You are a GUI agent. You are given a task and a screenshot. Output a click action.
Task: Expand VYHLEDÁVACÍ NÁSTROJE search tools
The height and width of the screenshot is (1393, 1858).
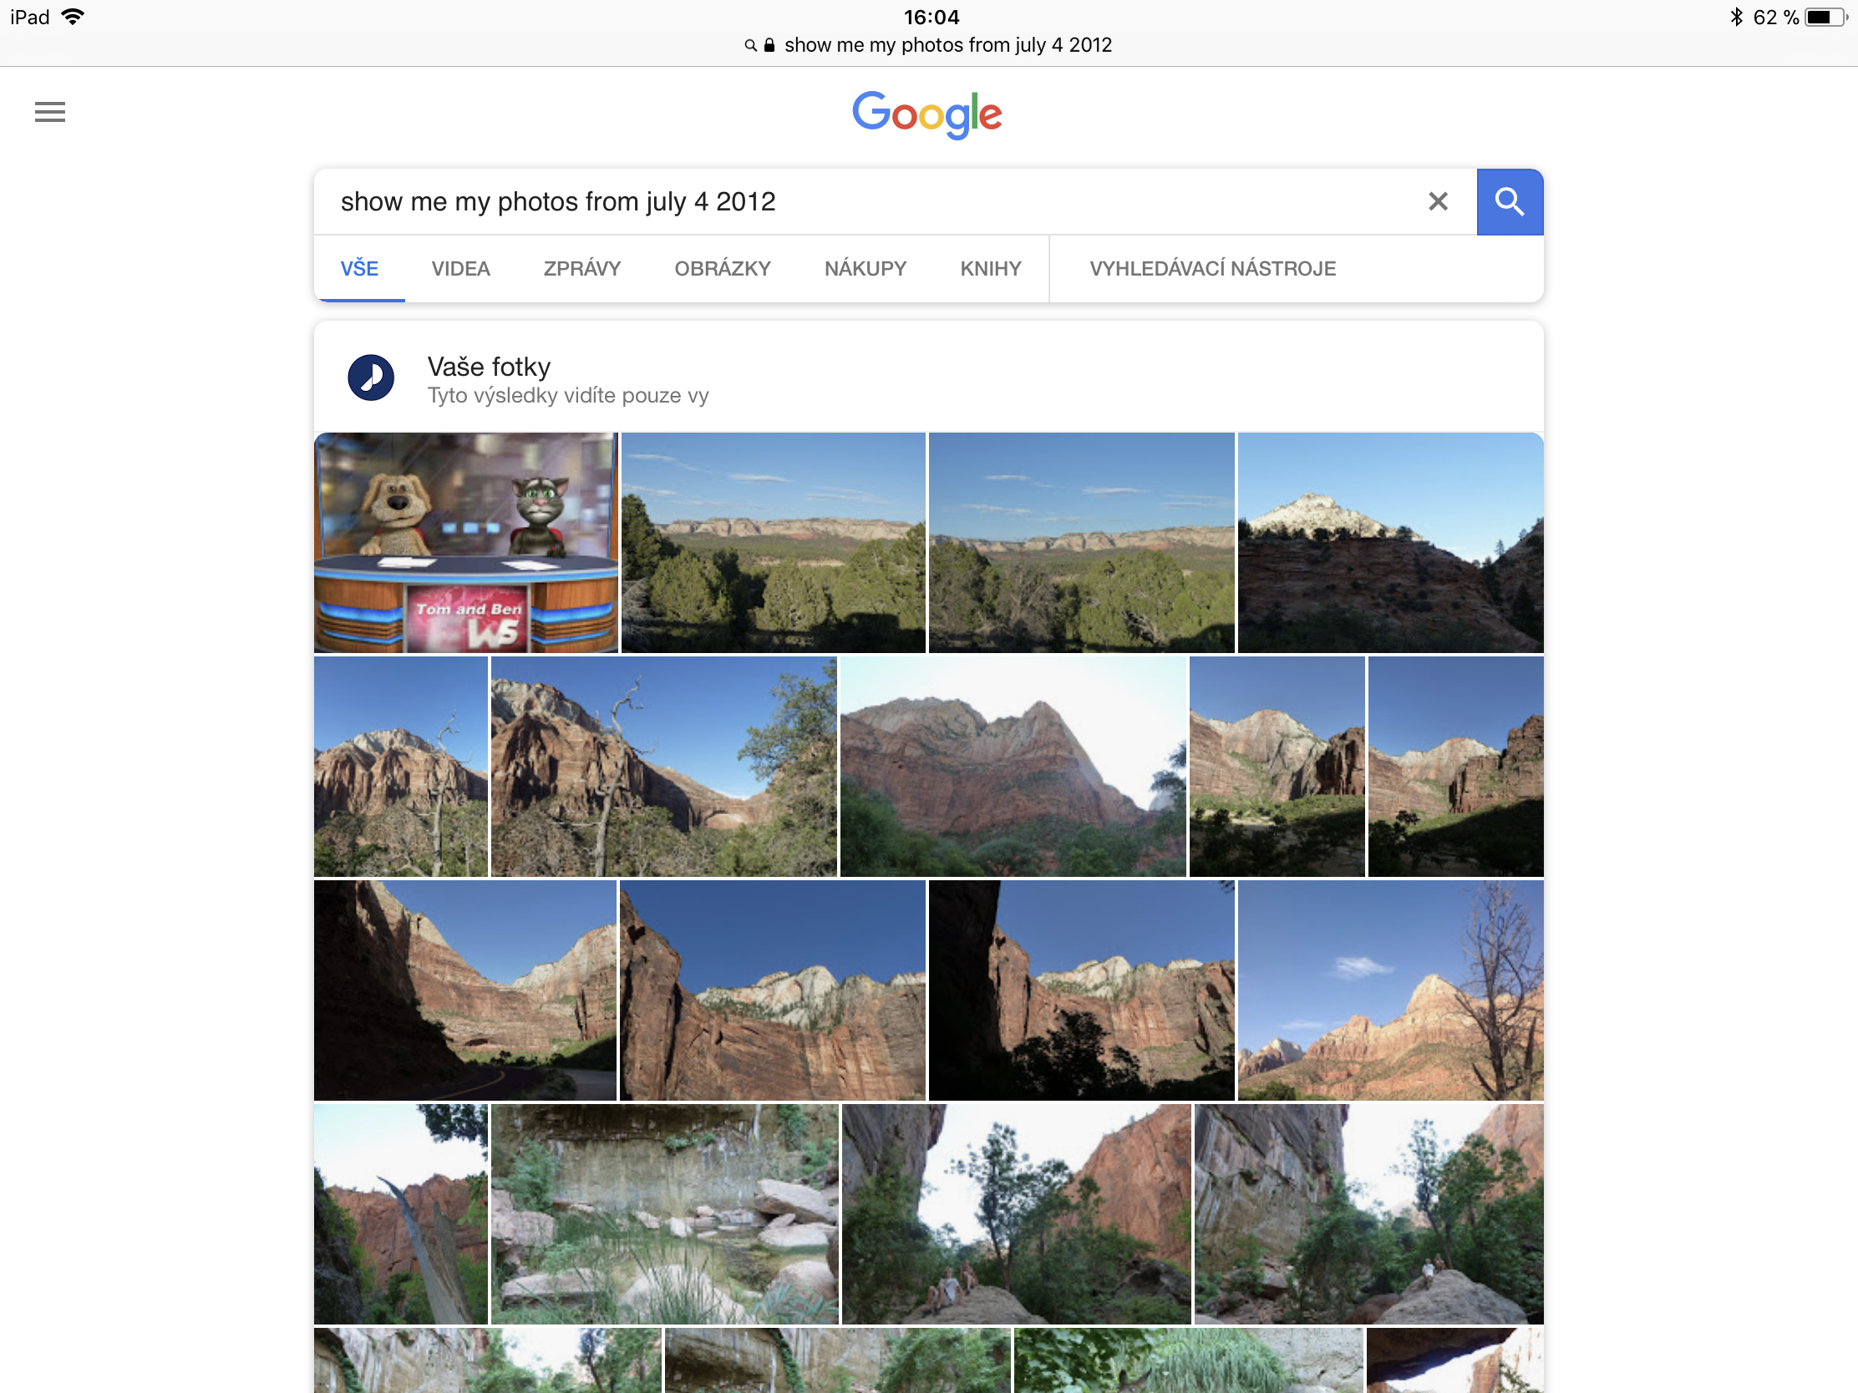point(1212,269)
